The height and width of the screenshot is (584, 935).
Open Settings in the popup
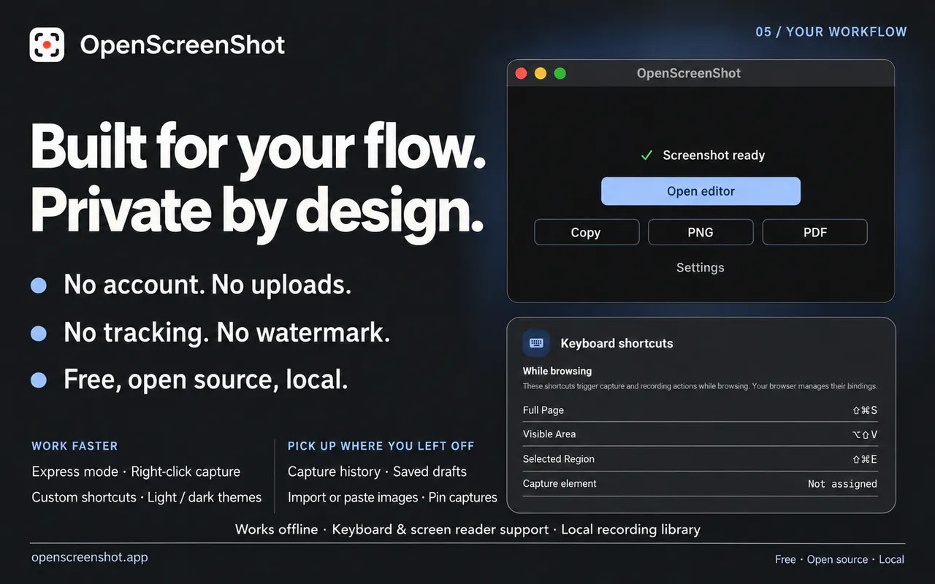[x=701, y=267]
